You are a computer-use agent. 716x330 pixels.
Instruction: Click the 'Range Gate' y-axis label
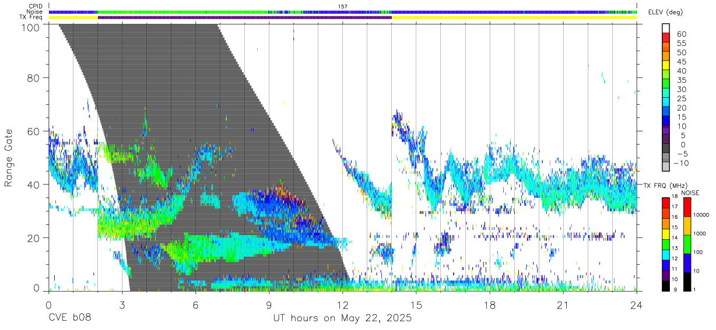[9, 158]
